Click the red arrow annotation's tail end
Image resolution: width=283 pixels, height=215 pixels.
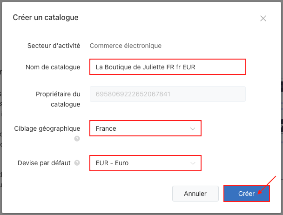tap(276, 176)
